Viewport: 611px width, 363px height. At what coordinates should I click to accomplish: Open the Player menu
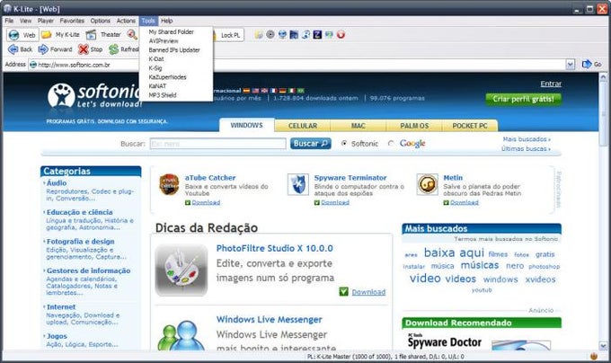tap(46, 21)
